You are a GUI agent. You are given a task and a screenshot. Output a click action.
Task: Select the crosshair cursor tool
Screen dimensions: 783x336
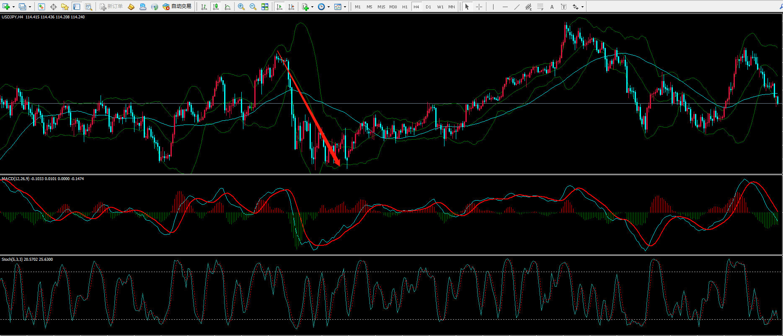pos(479,7)
